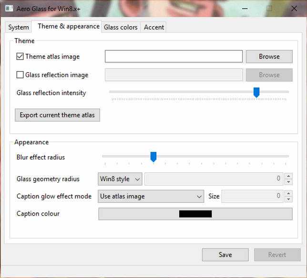Click the Glass reflection intensity slider handle

(256, 92)
